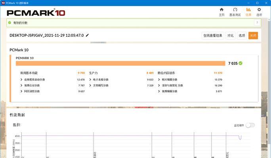The image size is (271, 158).
Task: Open the 基准测试 benchmark gauge icon
Action: [235, 9]
